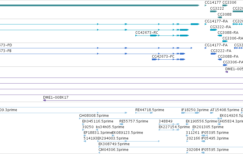243x154 pixels.
Task: Open the RE44718.5prime EST label
Action: click(x=150, y=110)
